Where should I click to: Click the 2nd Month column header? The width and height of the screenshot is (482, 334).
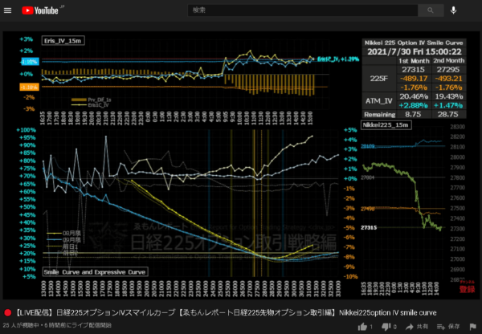[448, 60]
